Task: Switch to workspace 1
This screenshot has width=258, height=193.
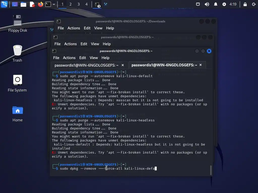Action: [62, 4]
